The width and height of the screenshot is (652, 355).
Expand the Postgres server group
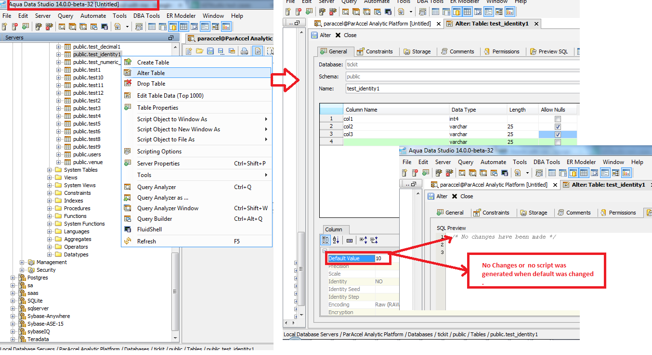pyautogui.click(x=13, y=278)
